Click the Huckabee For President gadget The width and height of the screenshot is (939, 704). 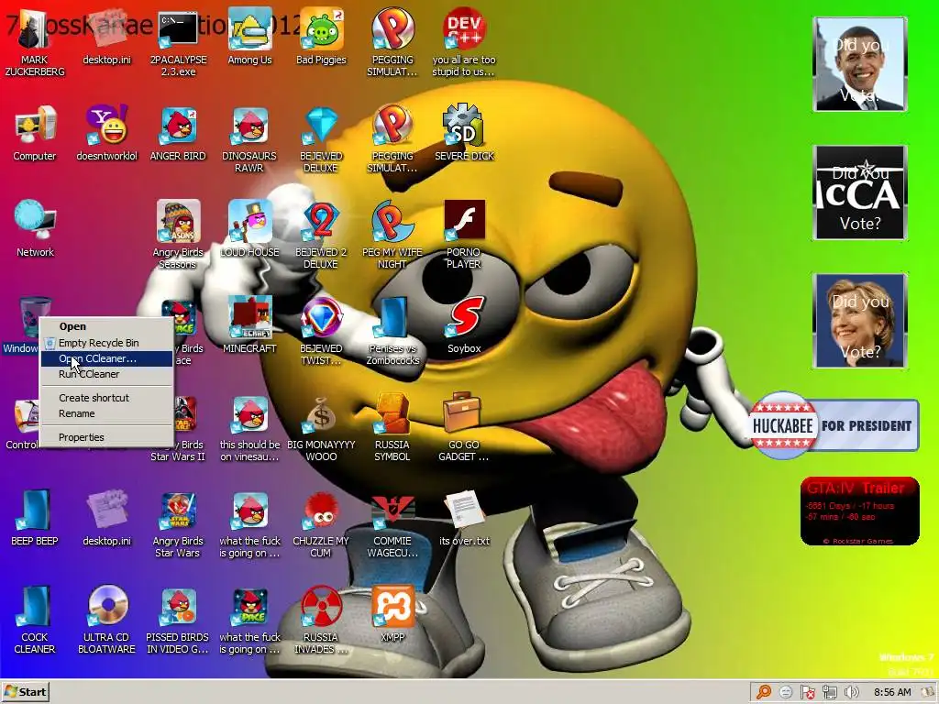834,425
